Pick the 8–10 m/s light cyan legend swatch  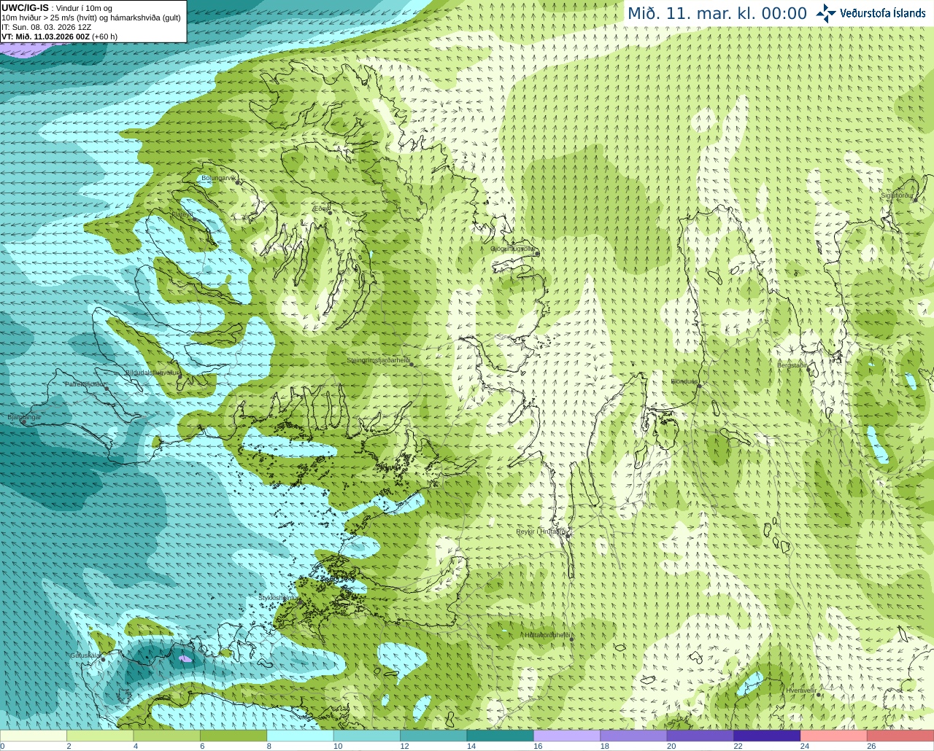(x=301, y=736)
